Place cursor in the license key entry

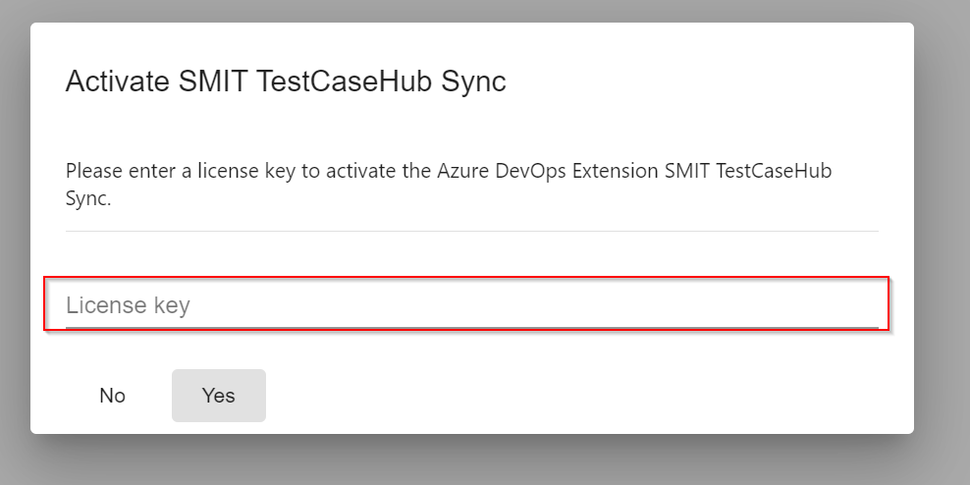click(x=471, y=305)
